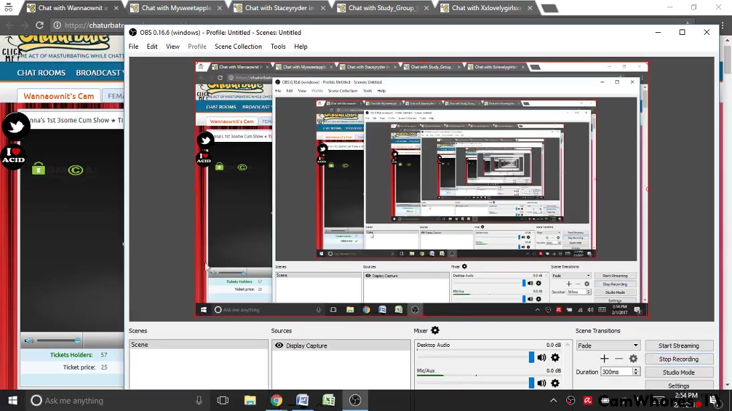This screenshot has width=732, height=411.
Task: Click the Stop Recording button
Action: pyautogui.click(x=678, y=359)
